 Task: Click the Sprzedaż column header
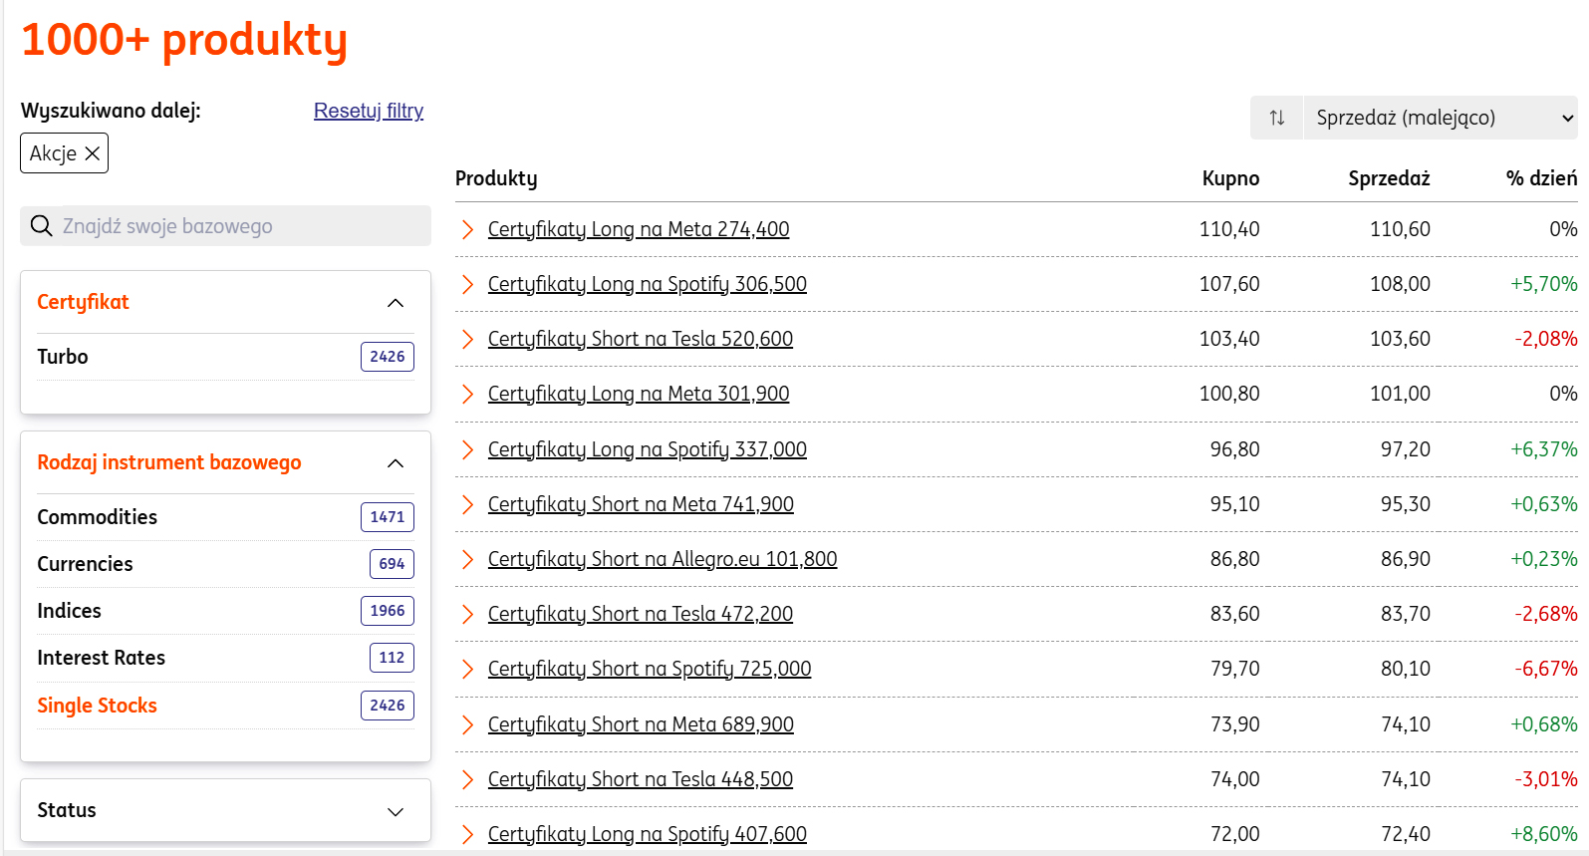(x=1389, y=178)
